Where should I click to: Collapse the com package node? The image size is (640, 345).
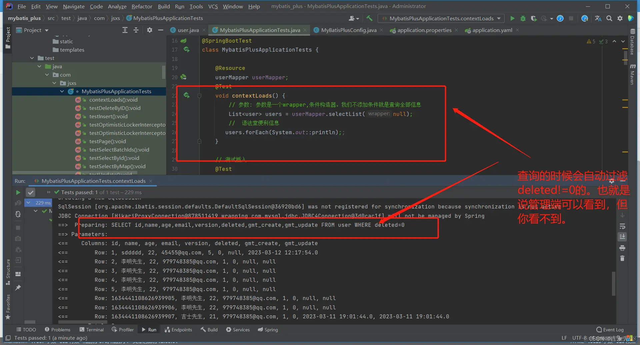47,75
